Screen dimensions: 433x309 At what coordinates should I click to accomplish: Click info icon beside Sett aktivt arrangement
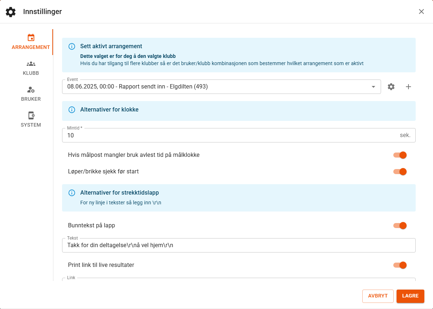point(72,46)
